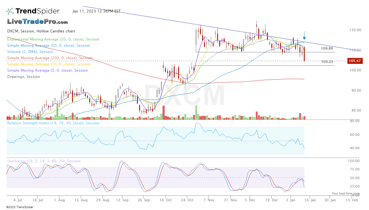Viewport: 369px width, 210px height.
Task: Click the TrendSpider brand name text
Action: click(37, 11)
